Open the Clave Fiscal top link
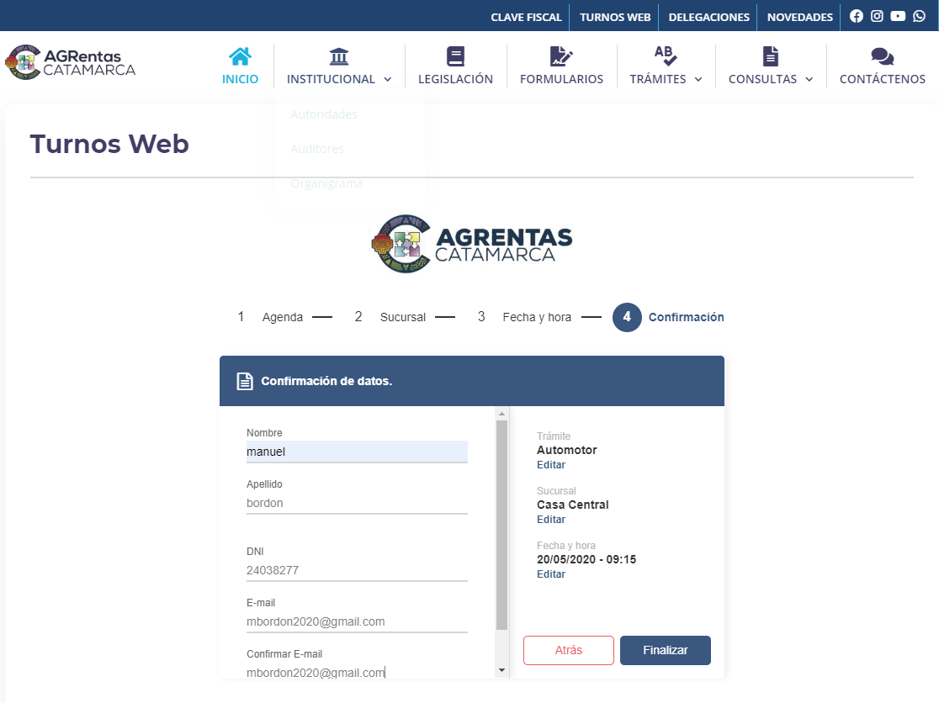Screen dimensions: 939x703 (x=527, y=17)
